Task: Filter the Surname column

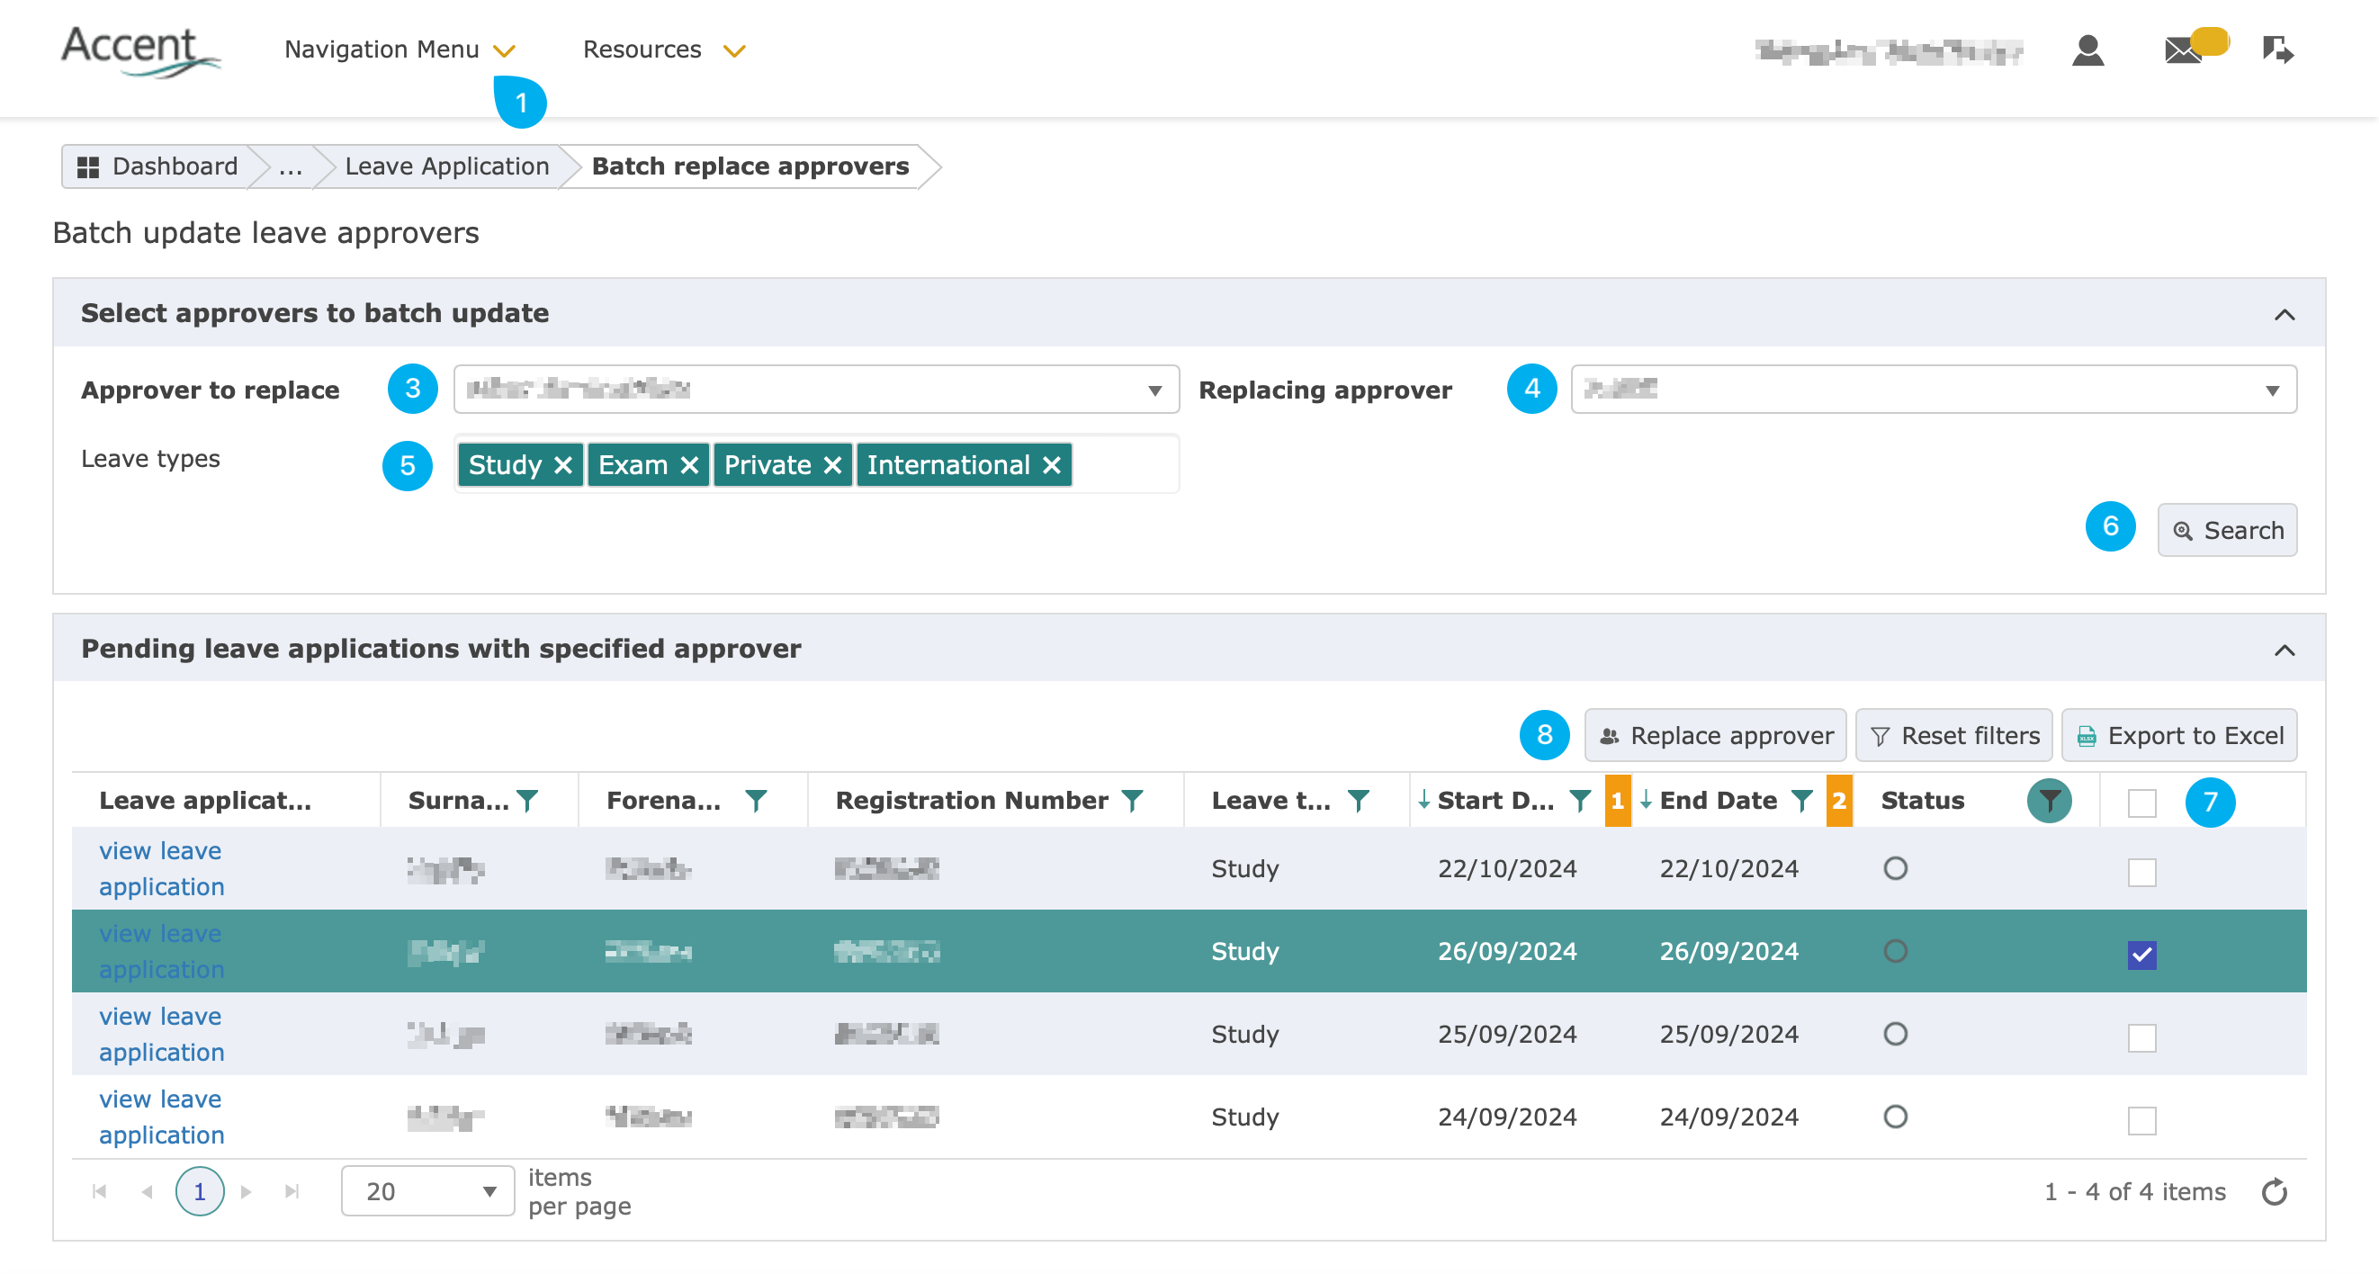Action: tap(527, 801)
